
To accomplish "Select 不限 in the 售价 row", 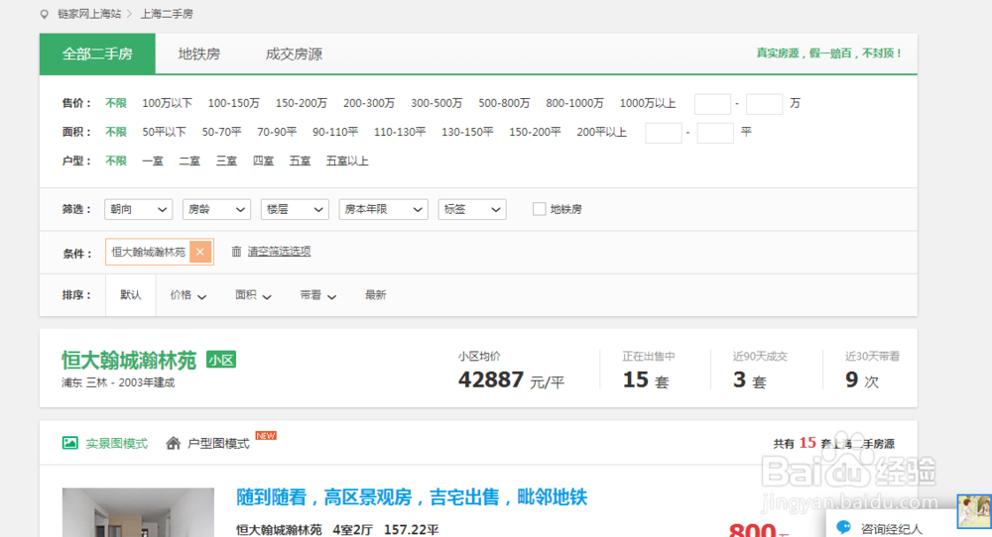I will pos(116,103).
